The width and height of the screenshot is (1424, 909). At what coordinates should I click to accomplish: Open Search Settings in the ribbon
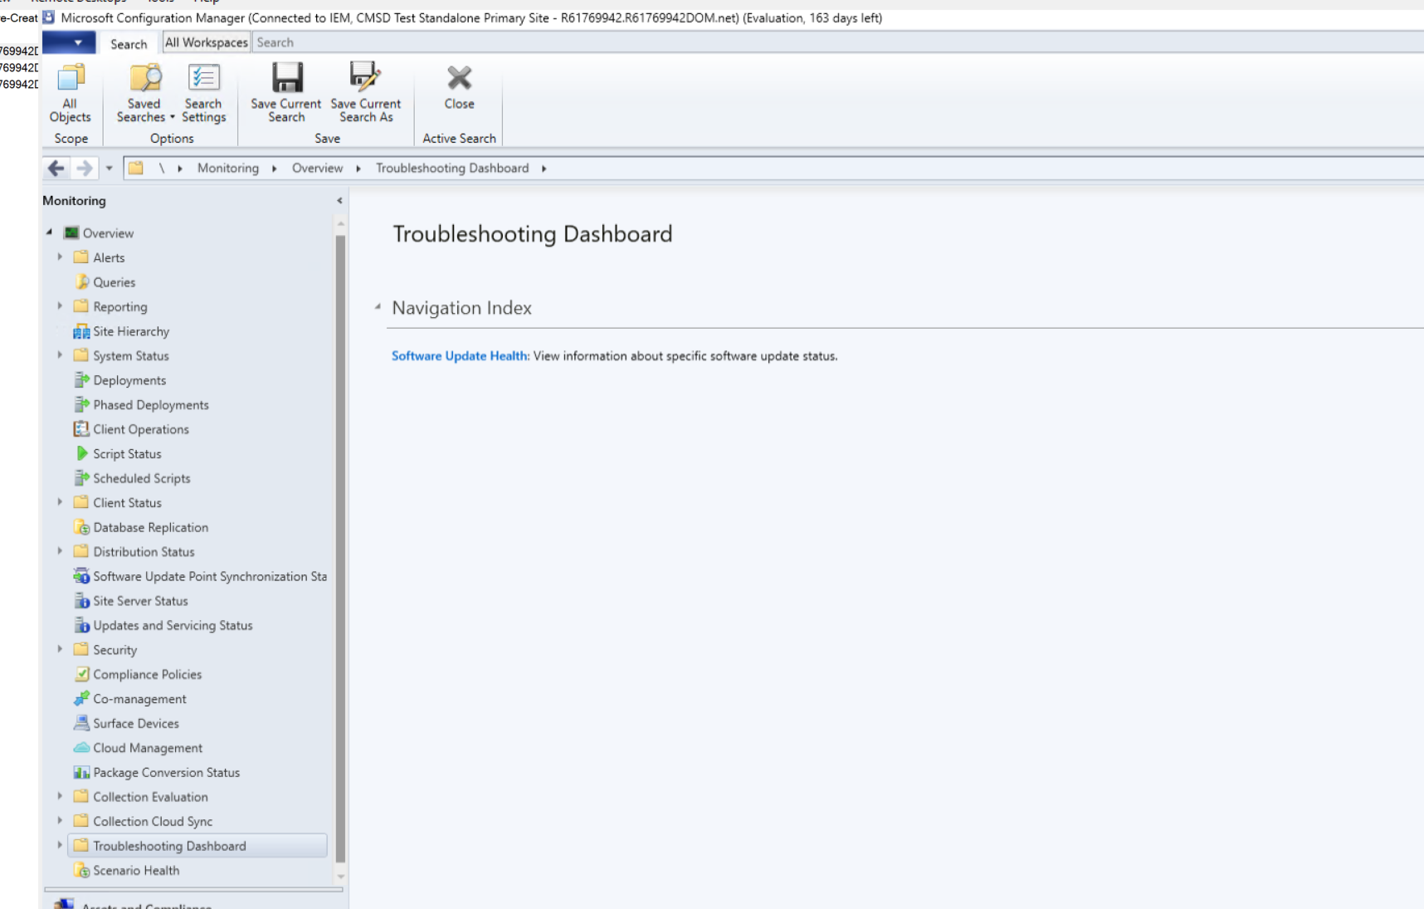click(203, 93)
